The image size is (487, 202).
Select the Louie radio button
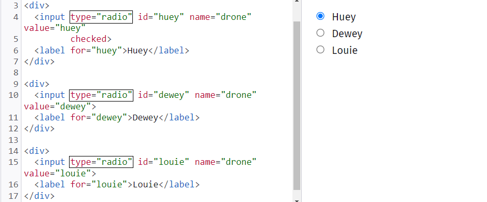point(320,50)
